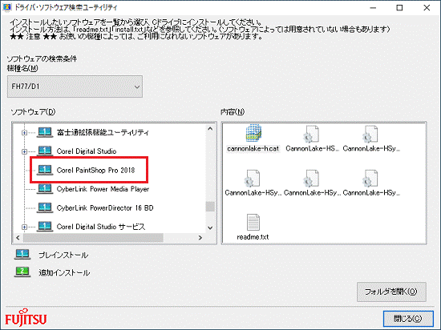Expand the Corel Digital Studio tree node
The height and width of the screenshot is (330, 441).
coord(25,151)
